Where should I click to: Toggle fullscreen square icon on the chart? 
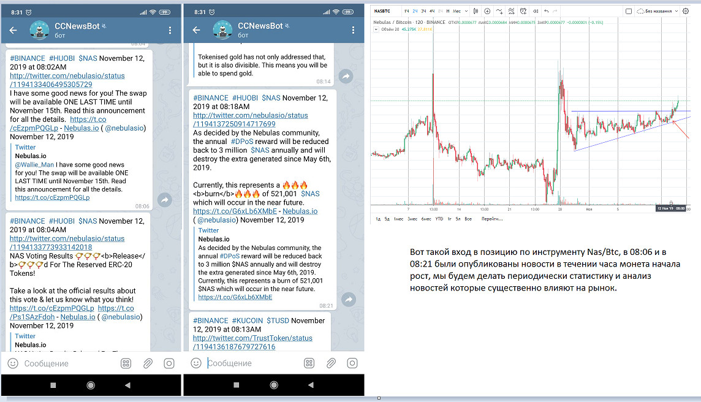coord(629,11)
